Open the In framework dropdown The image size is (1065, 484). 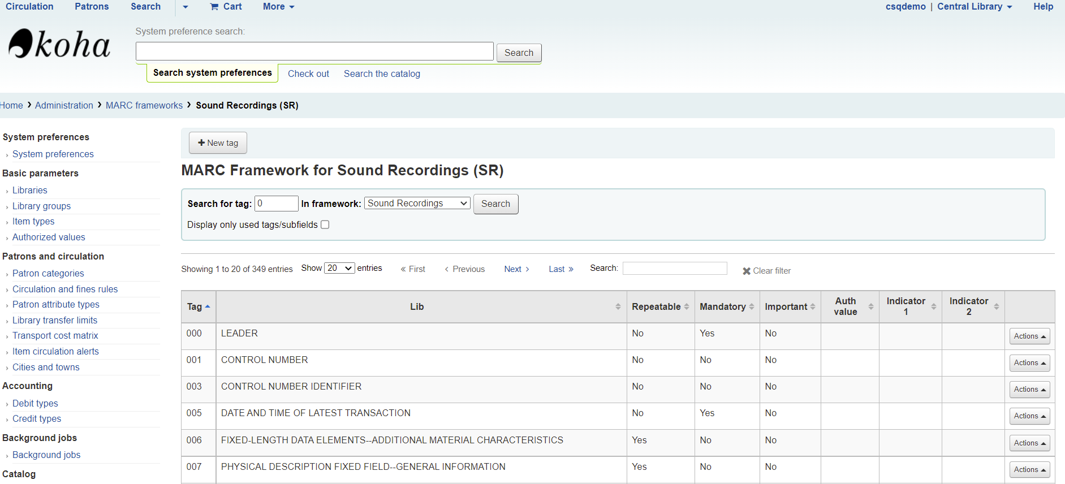pos(417,203)
